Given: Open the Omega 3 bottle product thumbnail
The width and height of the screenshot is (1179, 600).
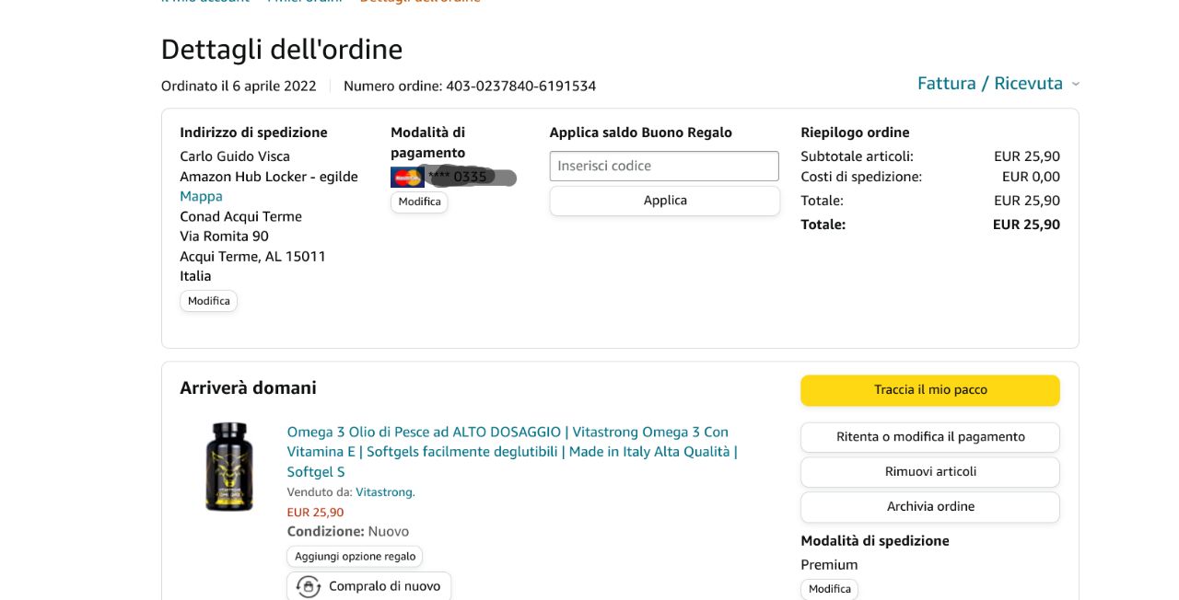Looking at the screenshot, I should pyautogui.click(x=228, y=467).
